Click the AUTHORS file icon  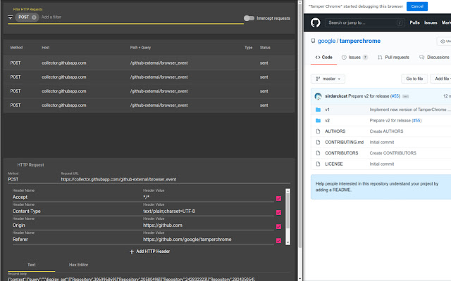pyautogui.click(x=319, y=131)
